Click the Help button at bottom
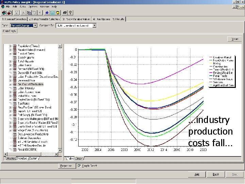This screenshot has height=184, width=245. [x=197, y=174]
